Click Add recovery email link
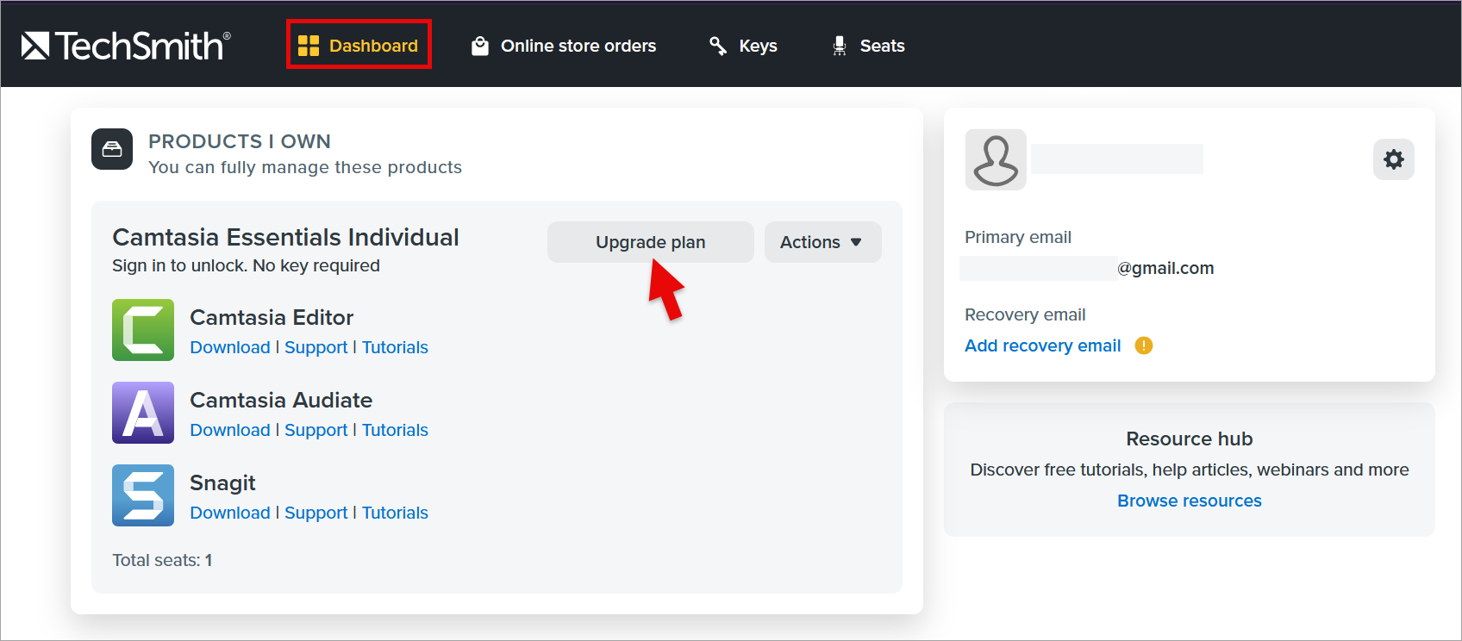The image size is (1462, 641). tap(1043, 345)
